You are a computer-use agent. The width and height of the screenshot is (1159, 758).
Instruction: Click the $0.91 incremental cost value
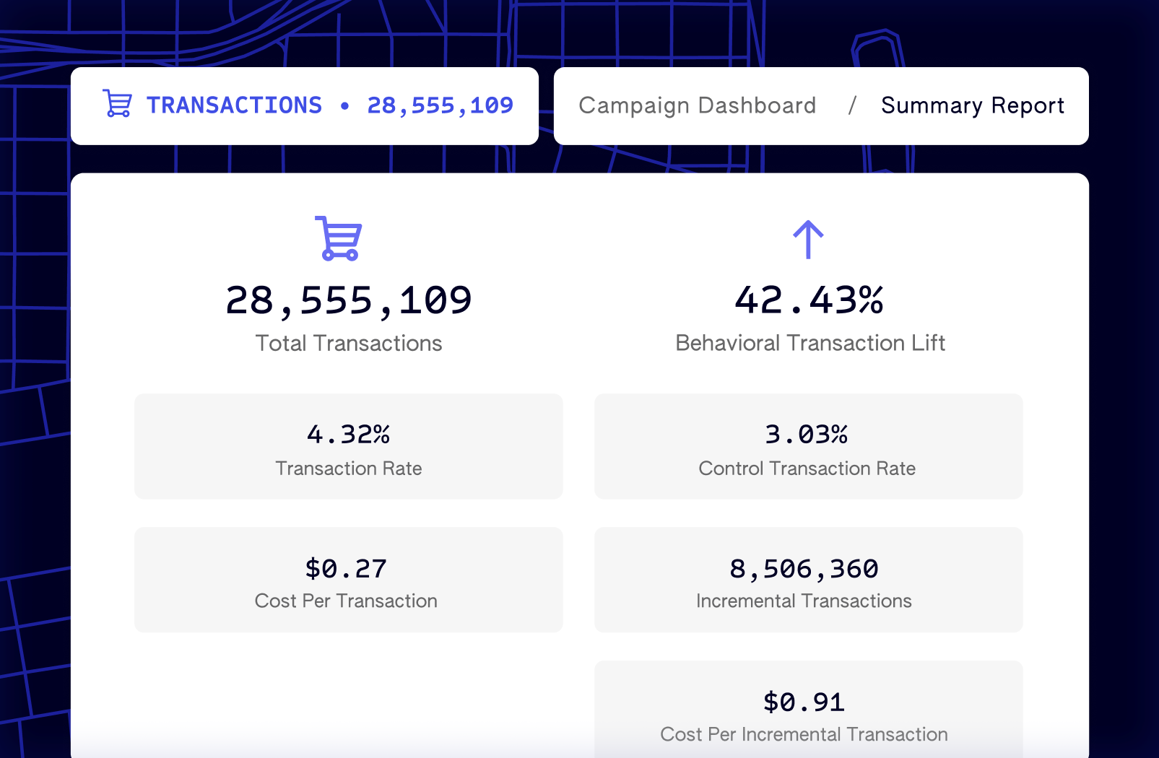tap(804, 702)
